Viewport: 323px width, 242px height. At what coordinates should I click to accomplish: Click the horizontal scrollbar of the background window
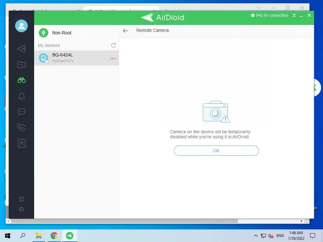[124, 221]
